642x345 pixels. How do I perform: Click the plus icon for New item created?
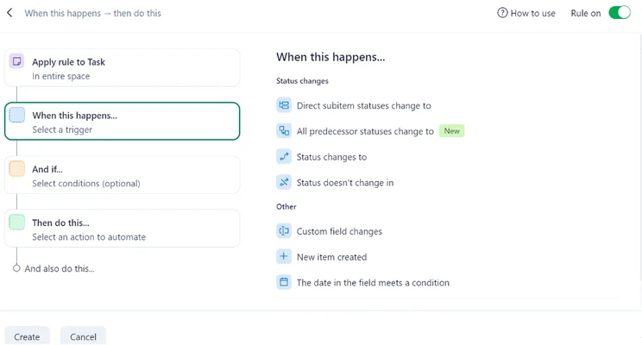tap(284, 257)
